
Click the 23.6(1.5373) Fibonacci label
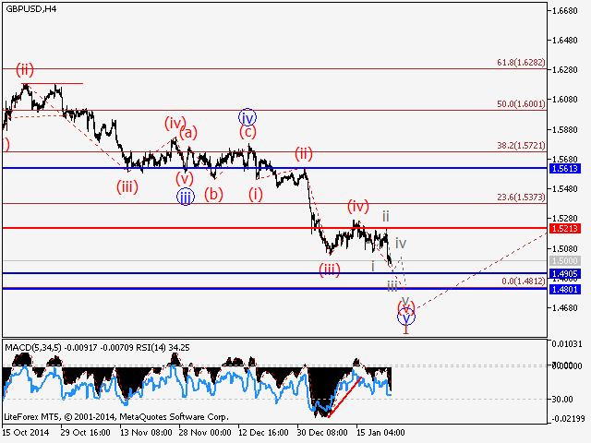(x=521, y=197)
